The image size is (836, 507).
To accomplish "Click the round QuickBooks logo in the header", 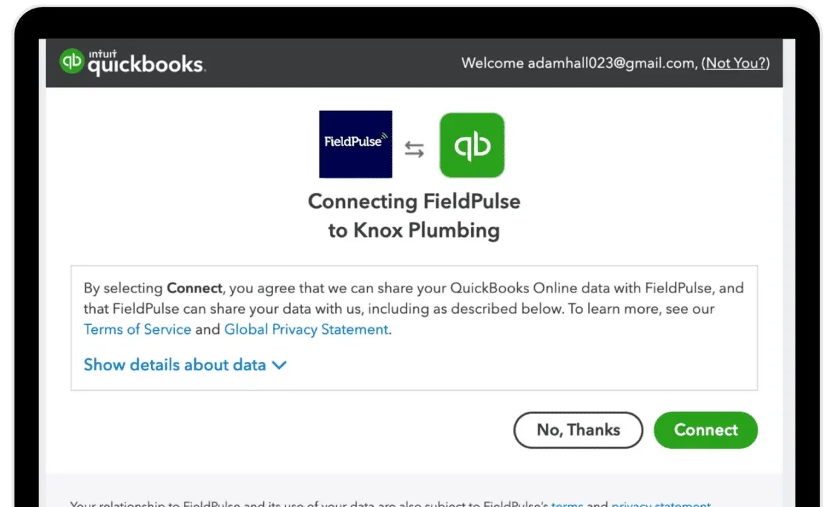I will 71,62.
